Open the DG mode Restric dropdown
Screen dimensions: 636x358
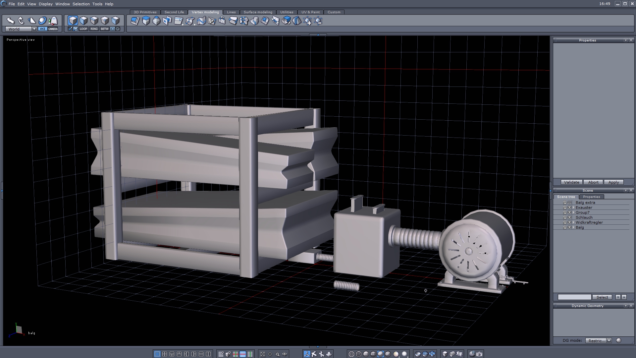(x=609, y=340)
